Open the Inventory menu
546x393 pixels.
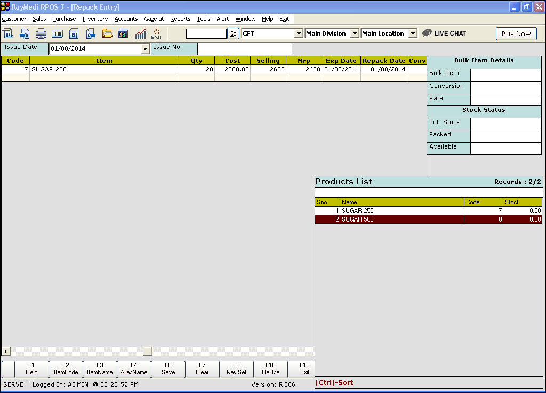pos(95,19)
